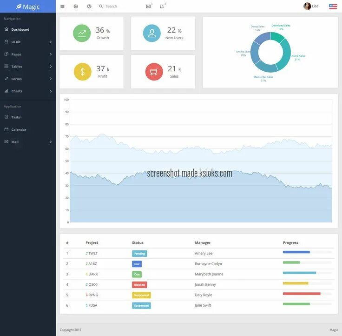The image size is (342, 336).
Task: Click the Charts bar icon
Action: pos(7,91)
